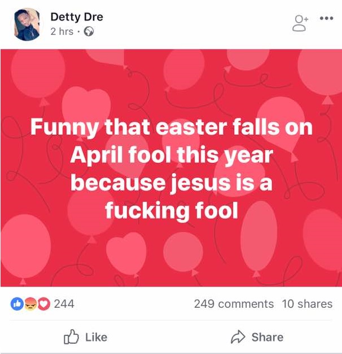Click the globe public privacy icon

coord(88,32)
